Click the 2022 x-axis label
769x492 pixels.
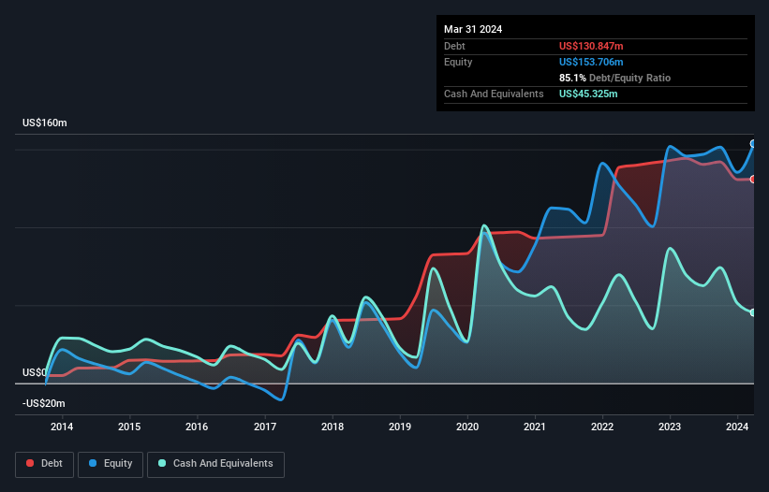click(602, 427)
